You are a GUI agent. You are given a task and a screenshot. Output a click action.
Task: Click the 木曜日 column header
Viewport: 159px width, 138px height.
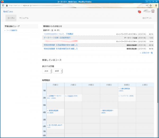tap(109, 85)
